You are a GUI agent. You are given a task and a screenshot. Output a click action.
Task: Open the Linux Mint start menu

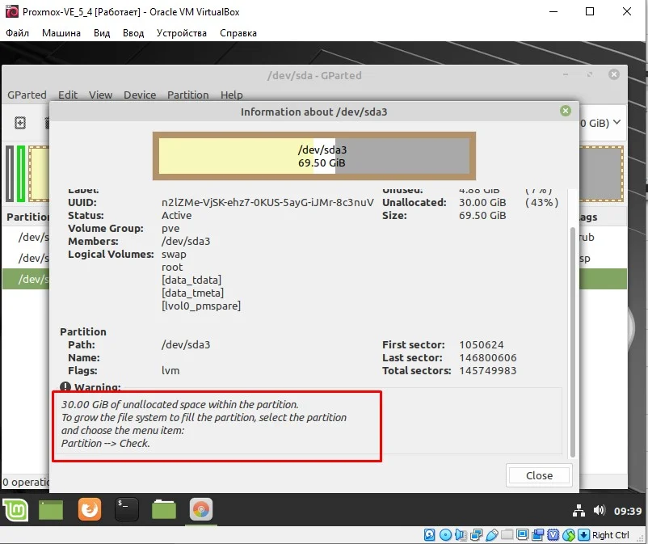point(15,510)
